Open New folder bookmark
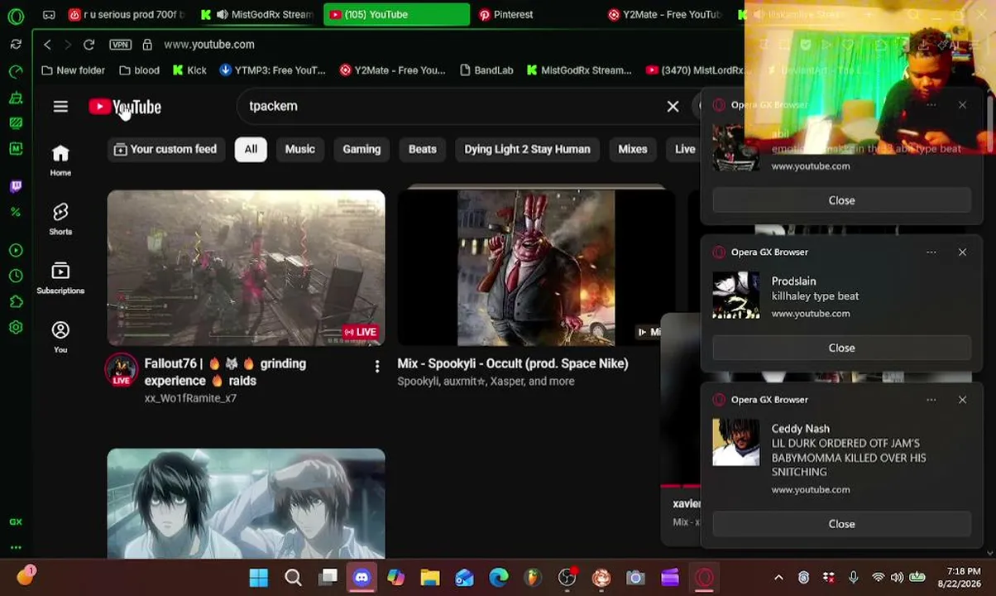The height and width of the screenshot is (596, 996). coord(73,70)
